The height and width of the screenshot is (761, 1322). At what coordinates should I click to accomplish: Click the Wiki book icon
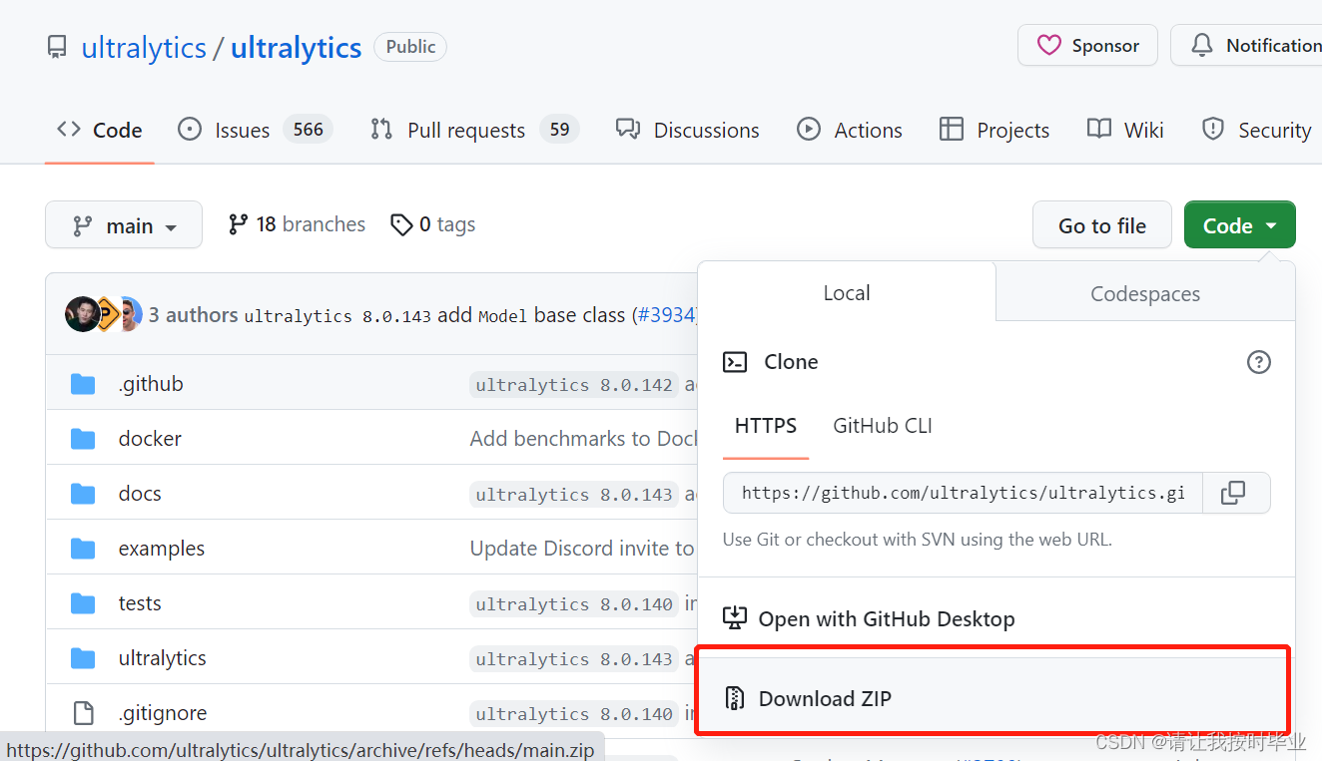[1099, 129]
